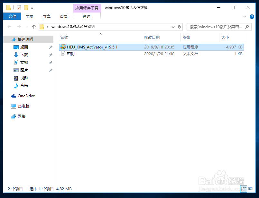Switch to large icons view in status bar

click(x=251, y=189)
